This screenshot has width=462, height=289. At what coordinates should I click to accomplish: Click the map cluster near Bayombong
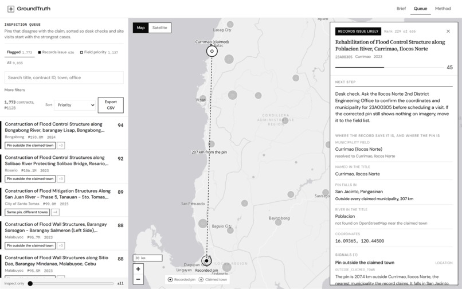tap(278, 222)
